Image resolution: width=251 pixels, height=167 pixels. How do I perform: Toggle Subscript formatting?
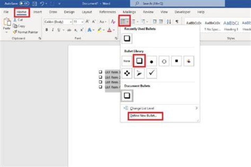(76, 30)
